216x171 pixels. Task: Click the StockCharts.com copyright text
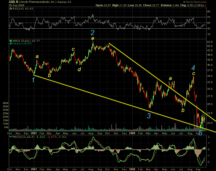195,2
